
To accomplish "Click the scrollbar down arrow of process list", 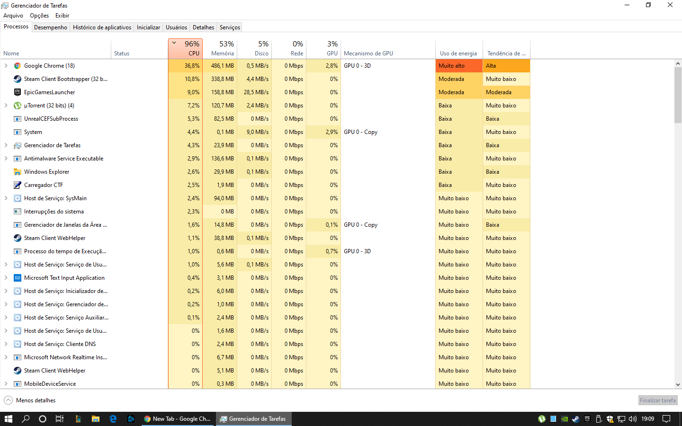I will [x=678, y=385].
